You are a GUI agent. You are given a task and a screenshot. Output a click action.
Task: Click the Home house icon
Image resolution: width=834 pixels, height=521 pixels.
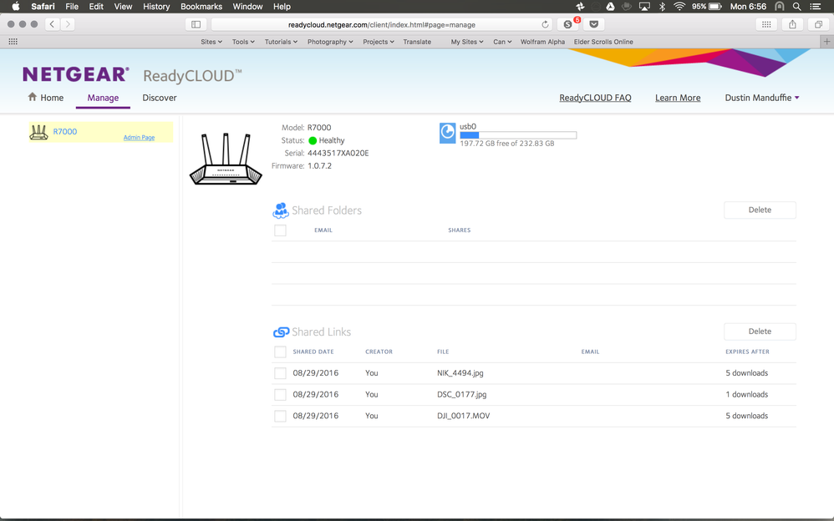tap(33, 97)
